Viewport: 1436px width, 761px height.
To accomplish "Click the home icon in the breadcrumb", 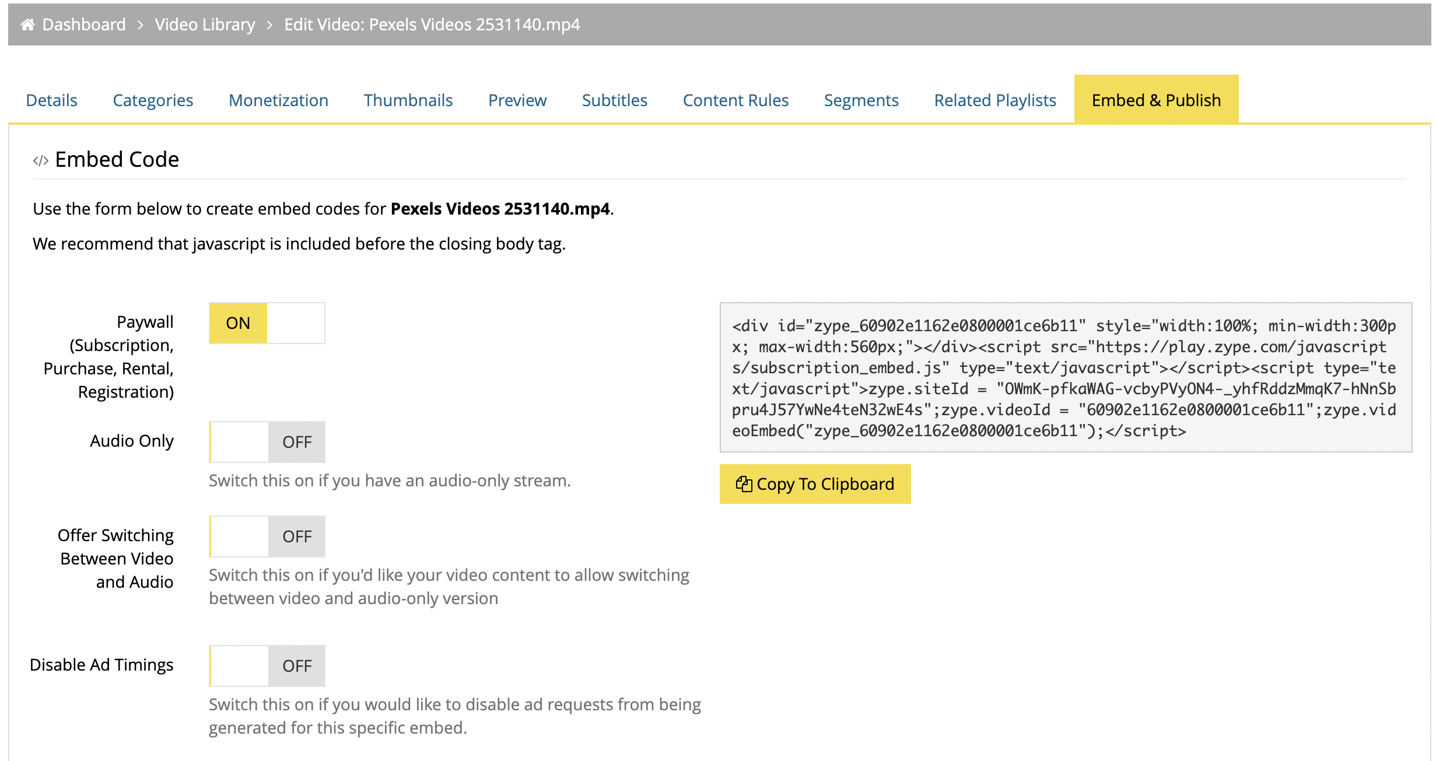I will 27,24.
